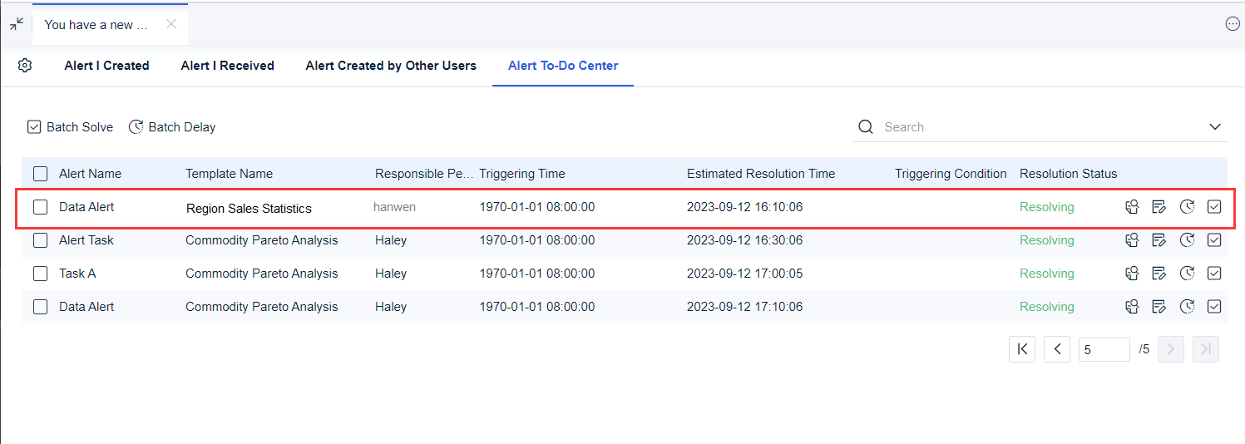
Task: Open alert settings gear icon
Action: [x=25, y=66]
